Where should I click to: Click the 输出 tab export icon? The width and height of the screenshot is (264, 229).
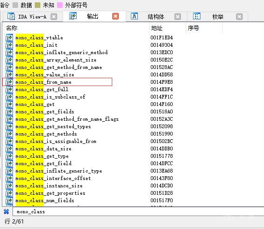[73, 16]
